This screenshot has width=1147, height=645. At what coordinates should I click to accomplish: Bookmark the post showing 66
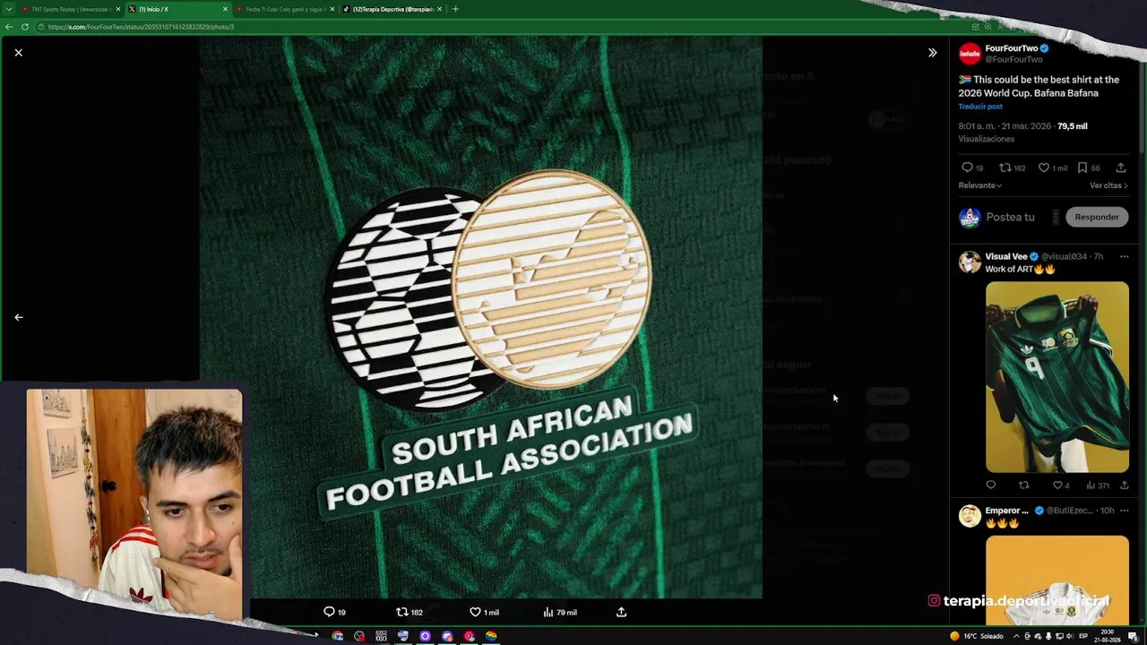point(1082,168)
